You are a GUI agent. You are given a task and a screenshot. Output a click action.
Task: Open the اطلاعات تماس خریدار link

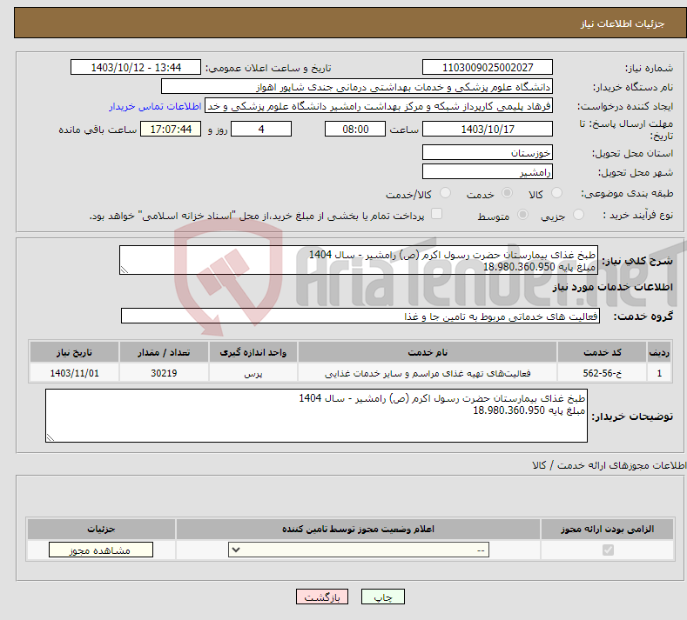coord(155,106)
